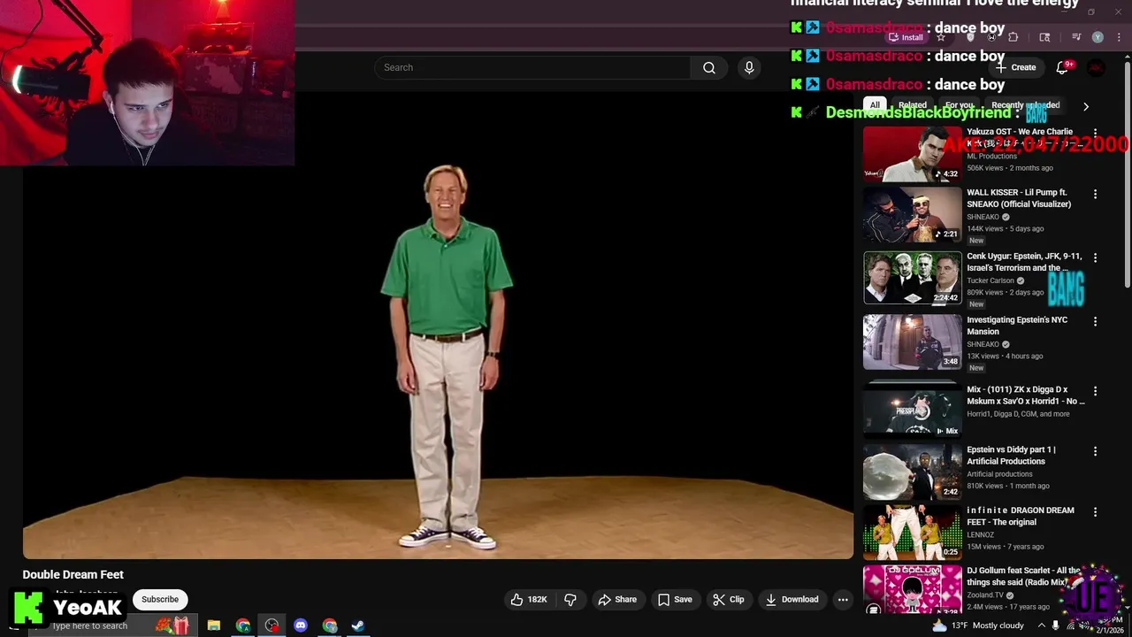Image resolution: width=1132 pixels, height=637 pixels.
Task: Open the DJ Gollum video thumbnail
Action: point(912,591)
